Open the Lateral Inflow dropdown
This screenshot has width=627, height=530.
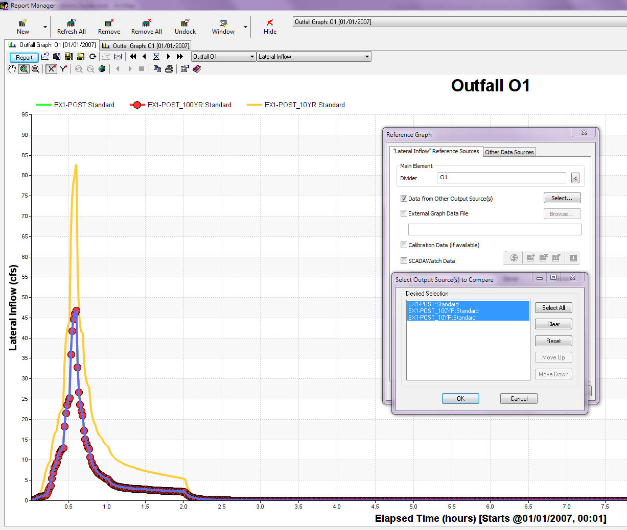367,57
